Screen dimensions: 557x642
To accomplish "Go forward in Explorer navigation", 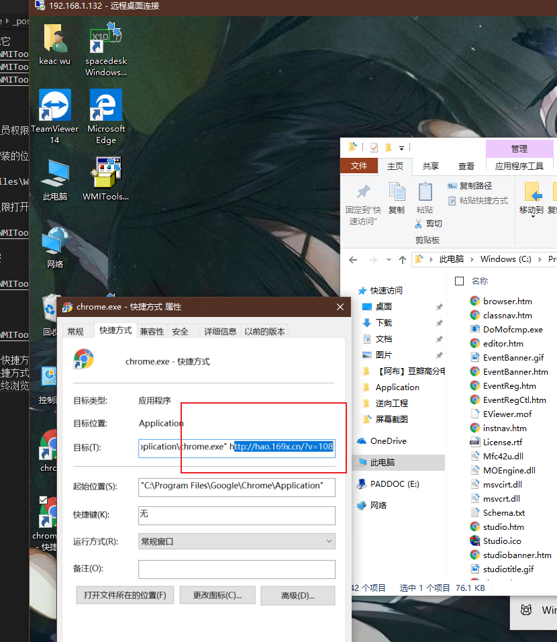I will coord(373,260).
